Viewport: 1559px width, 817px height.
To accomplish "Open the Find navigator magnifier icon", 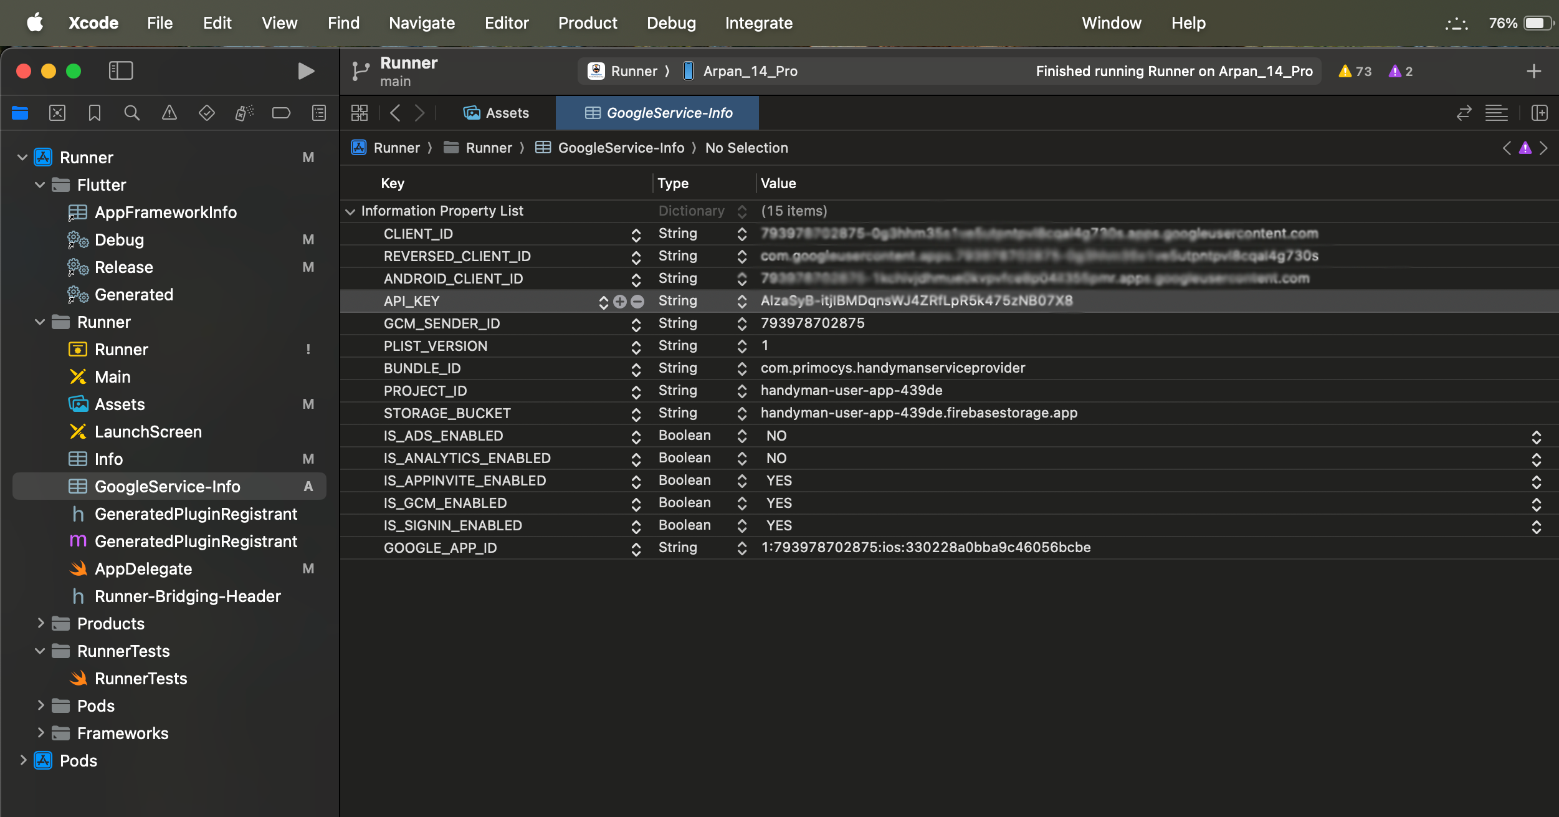I will 131,113.
